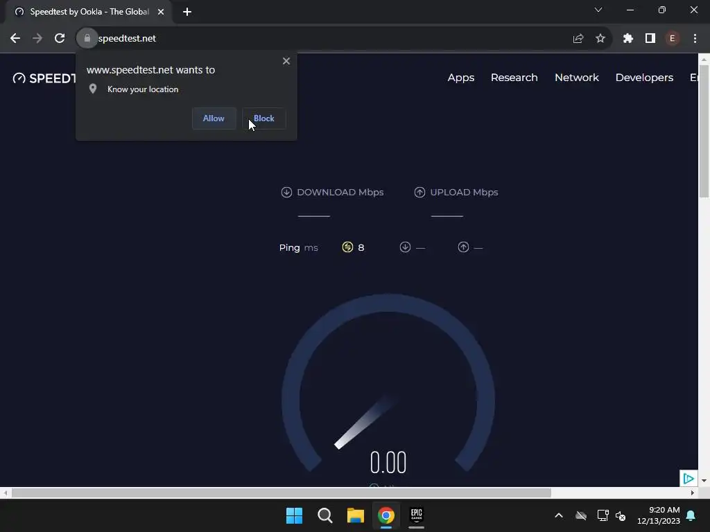
Task: Allow speedtest.net to know your location
Action: [214, 118]
